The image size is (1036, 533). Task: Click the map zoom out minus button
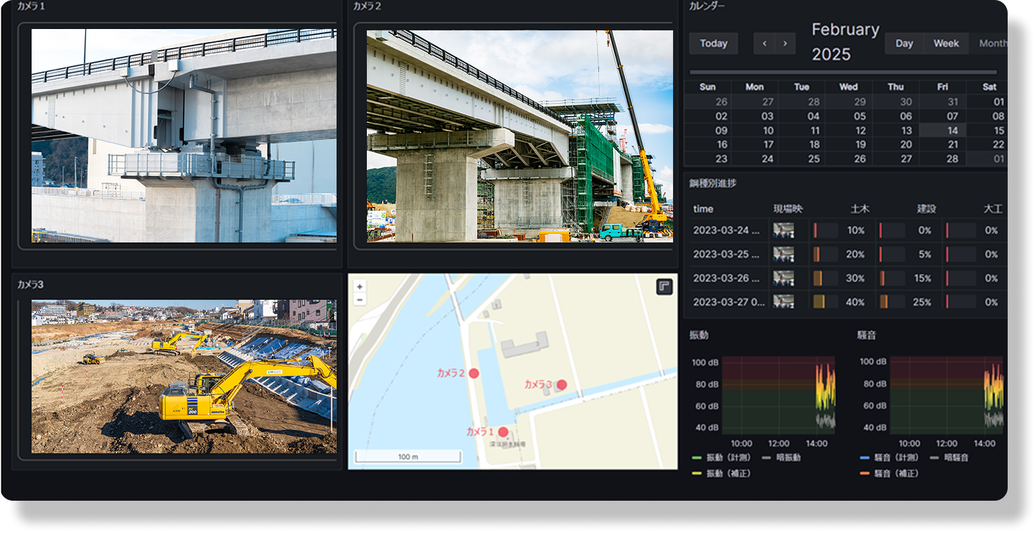tap(360, 300)
